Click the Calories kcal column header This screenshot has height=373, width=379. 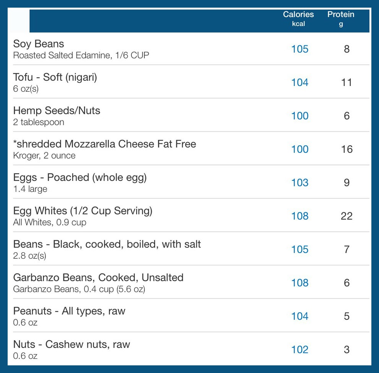coord(298,19)
